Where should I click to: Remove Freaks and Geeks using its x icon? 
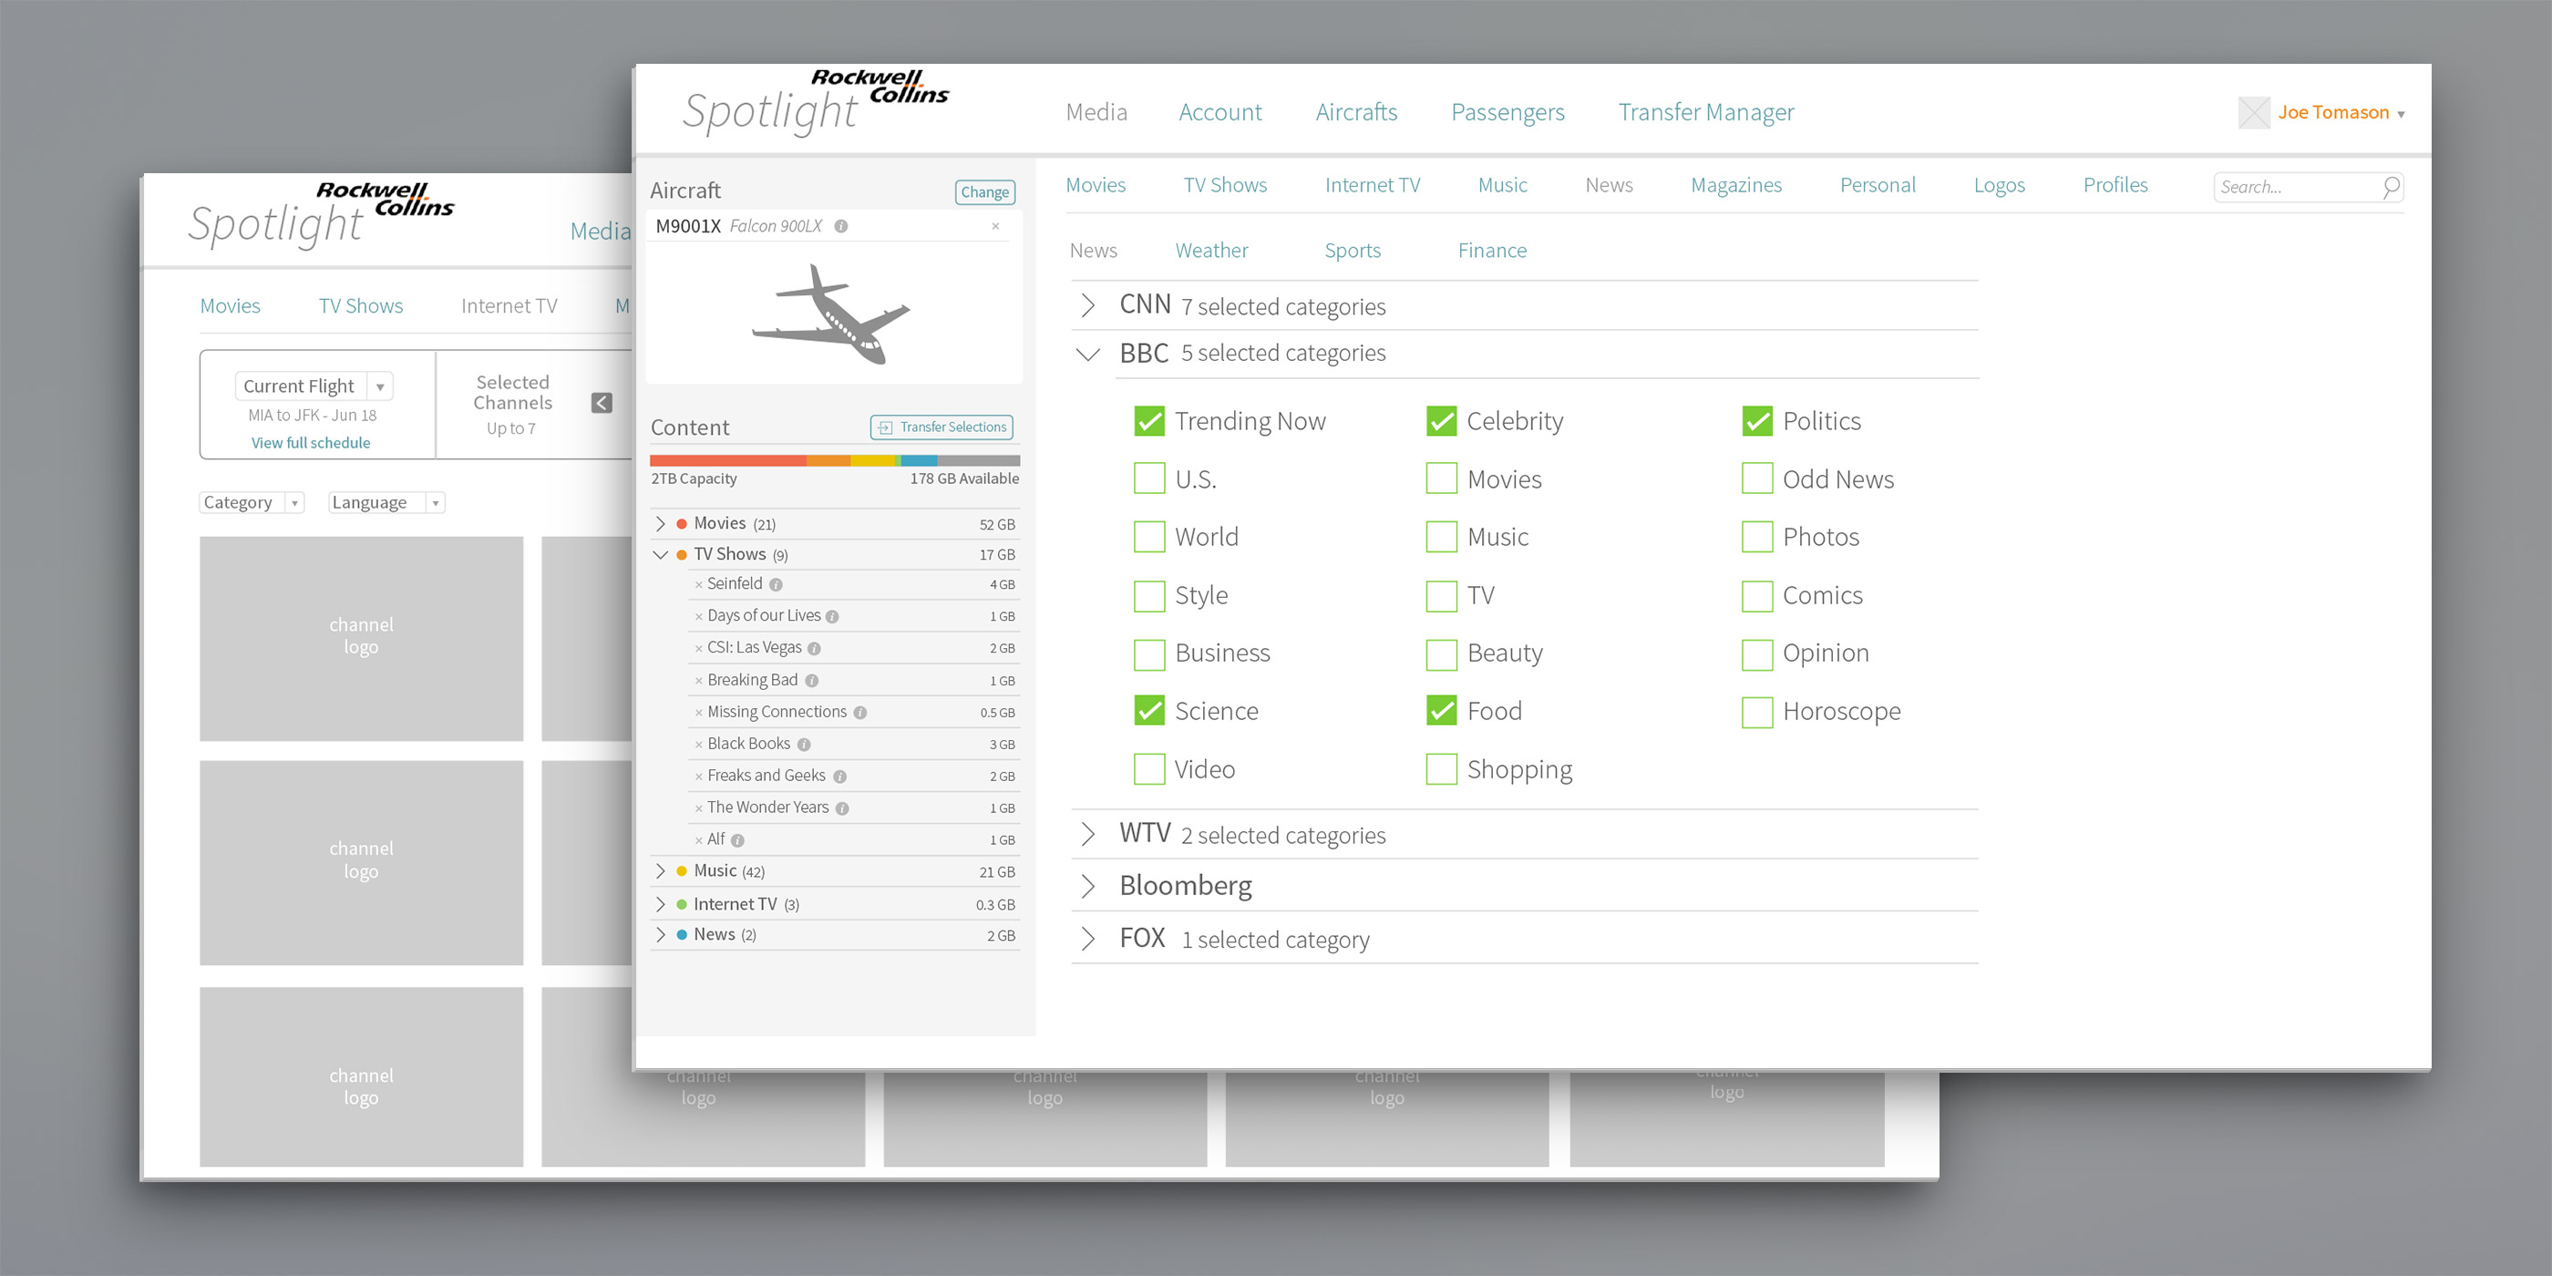pos(698,777)
